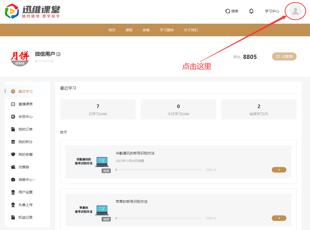Click the 已签到 check-in button
This screenshot has width=310, height=230.
284,57
